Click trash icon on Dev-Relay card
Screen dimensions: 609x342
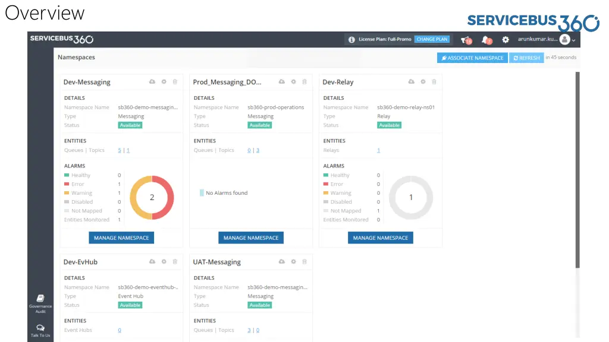(x=434, y=81)
